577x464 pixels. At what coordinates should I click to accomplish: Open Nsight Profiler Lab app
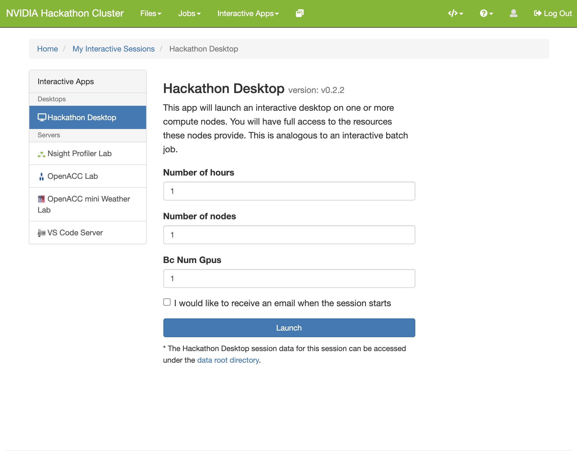[x=88, y=154]
